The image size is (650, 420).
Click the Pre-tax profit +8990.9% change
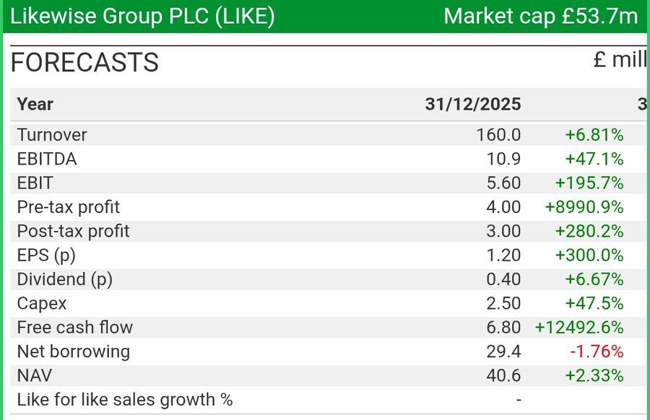584,207
